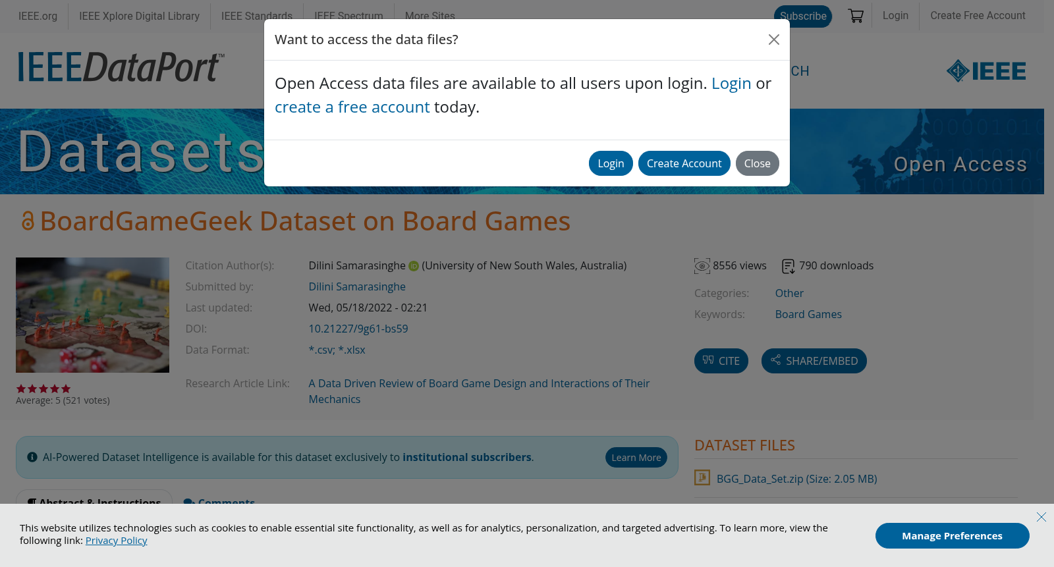
Task: Click the Average: 5 (521 votes) text
Action: pyautogui.click(x=63, y=400)
